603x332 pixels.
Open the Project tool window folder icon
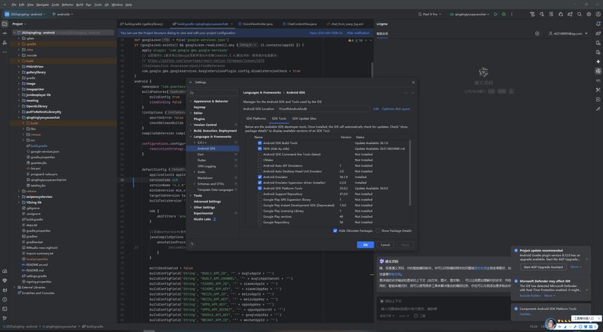(5, 24)
